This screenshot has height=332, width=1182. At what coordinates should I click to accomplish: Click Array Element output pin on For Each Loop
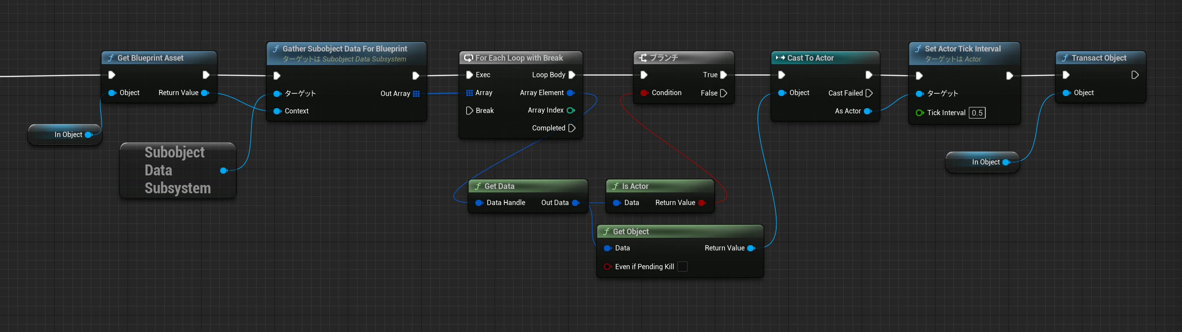point(571,93)
